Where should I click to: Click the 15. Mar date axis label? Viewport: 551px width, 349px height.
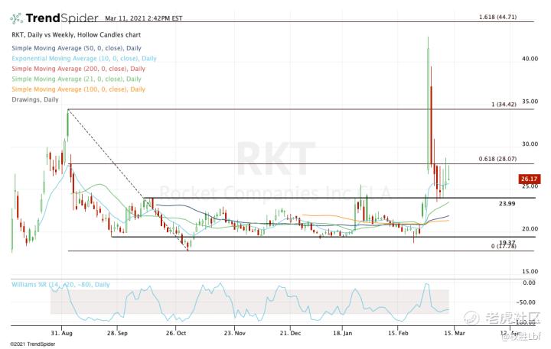pyautogui.click(x=455, y=333)
